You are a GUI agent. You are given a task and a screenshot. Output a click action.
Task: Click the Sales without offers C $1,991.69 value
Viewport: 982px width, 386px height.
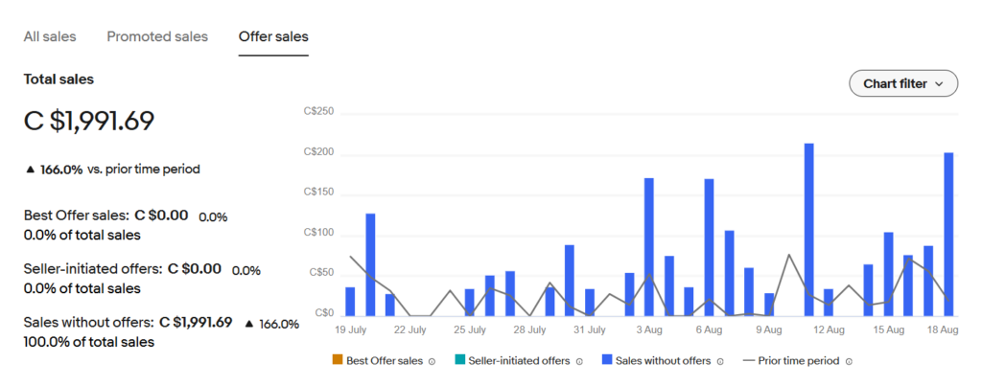(196, 322)
